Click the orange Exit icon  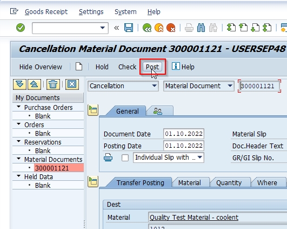159,28
